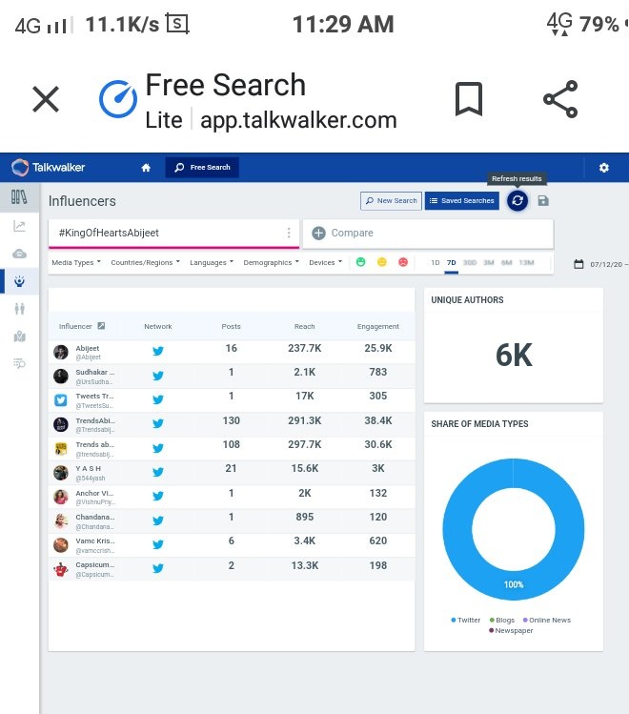
Task: Click Twitter icon in Anchor Vi... row
Action: point(158,496)
